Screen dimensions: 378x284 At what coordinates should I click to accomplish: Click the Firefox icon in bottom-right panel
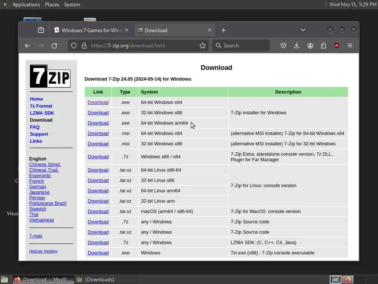pyautogui.click(x=348, y=280)
